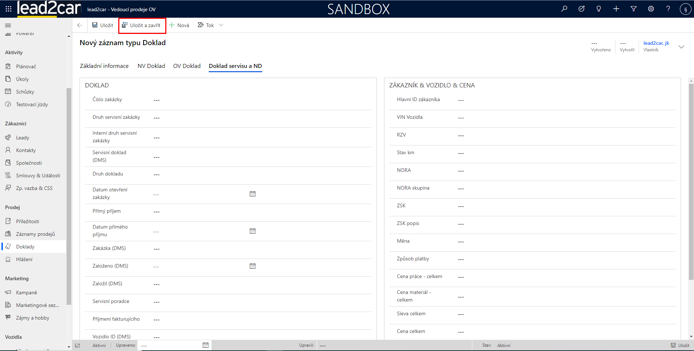Click the Uložit a zavřít button
Screen dimensions: 694x351
pyautogui.click(x=142, y=25)
